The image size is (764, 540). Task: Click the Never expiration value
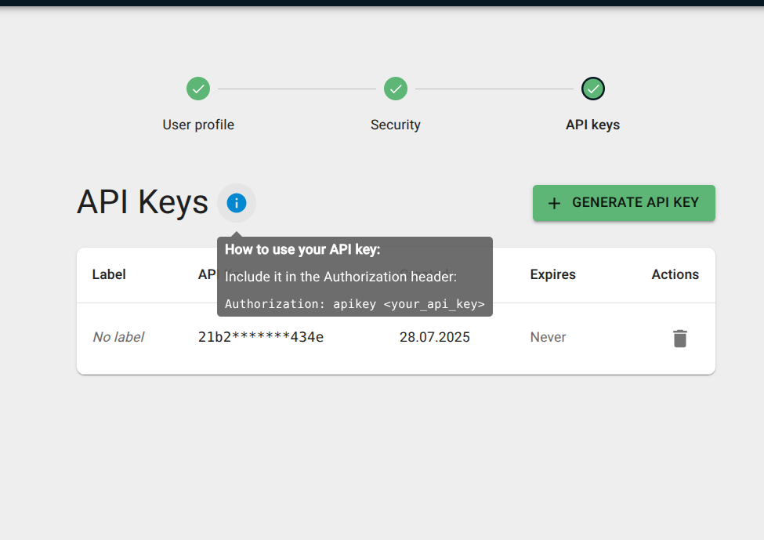point(548,337)
